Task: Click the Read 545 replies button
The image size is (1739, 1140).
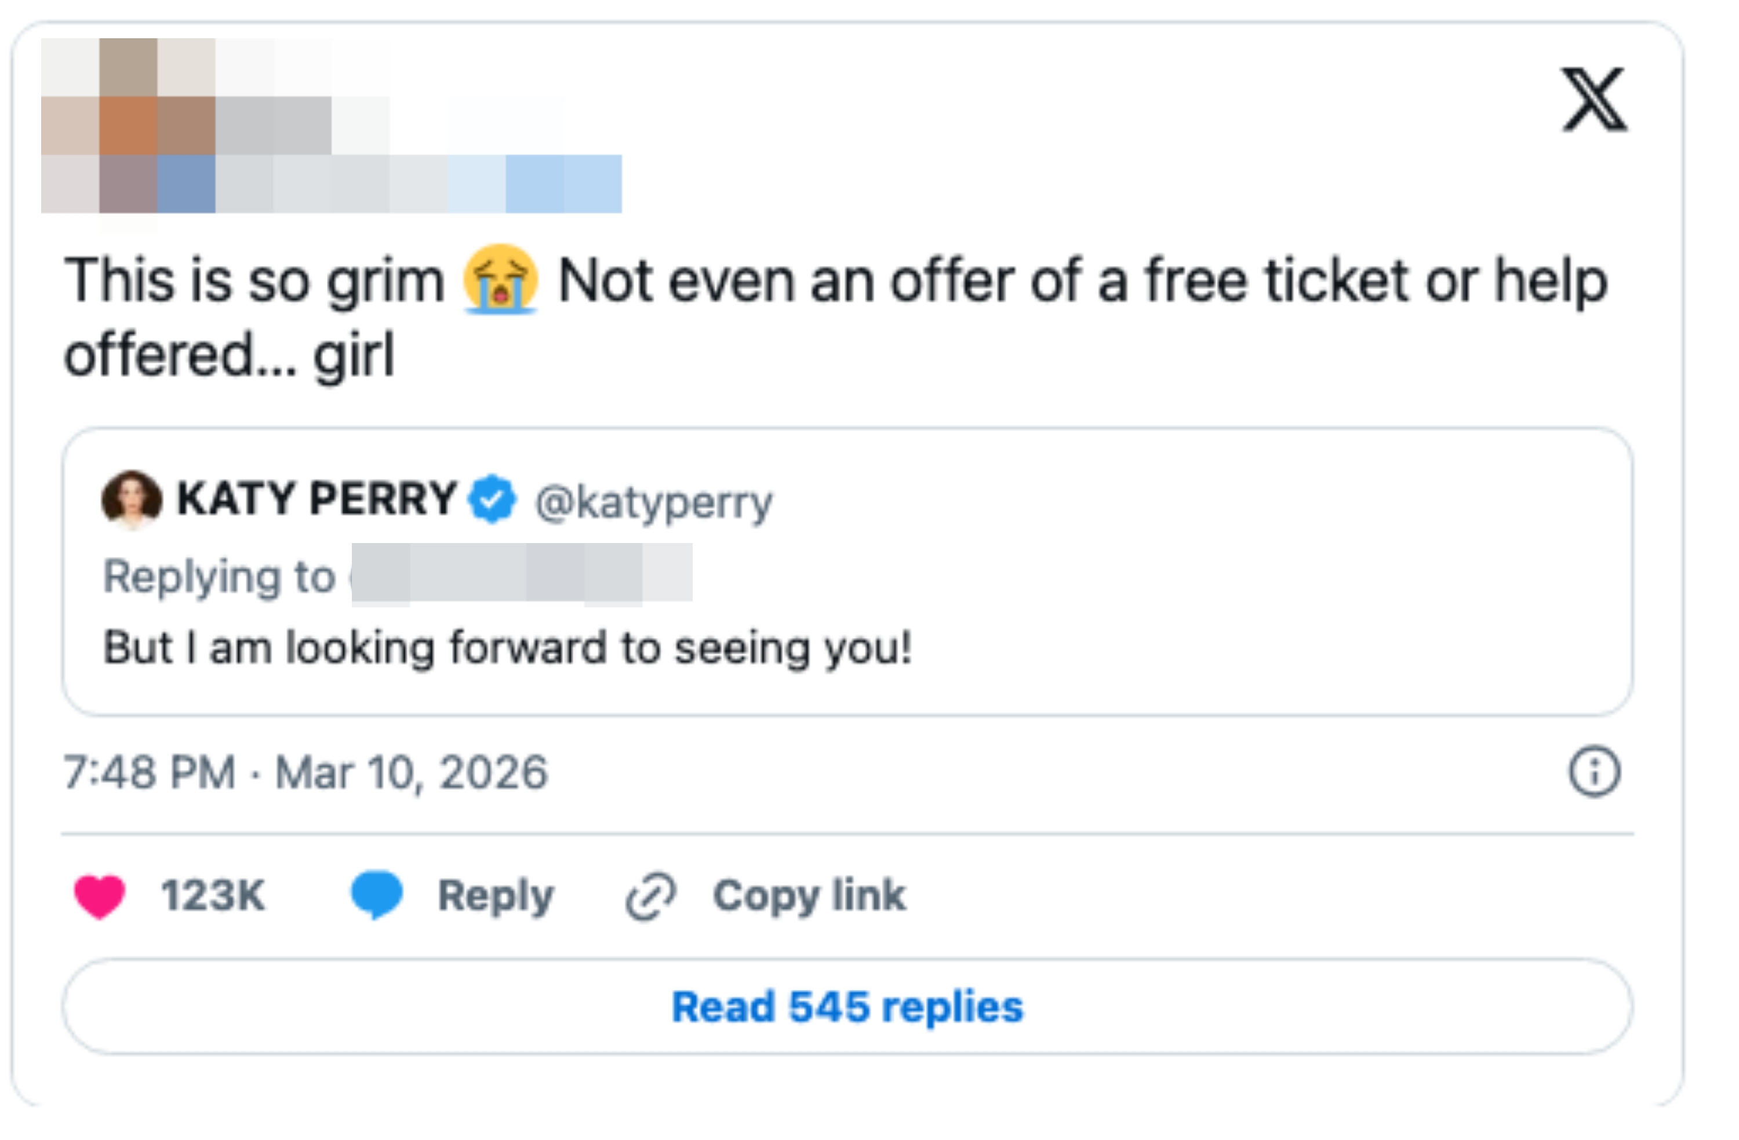Action: (847, 1006)
